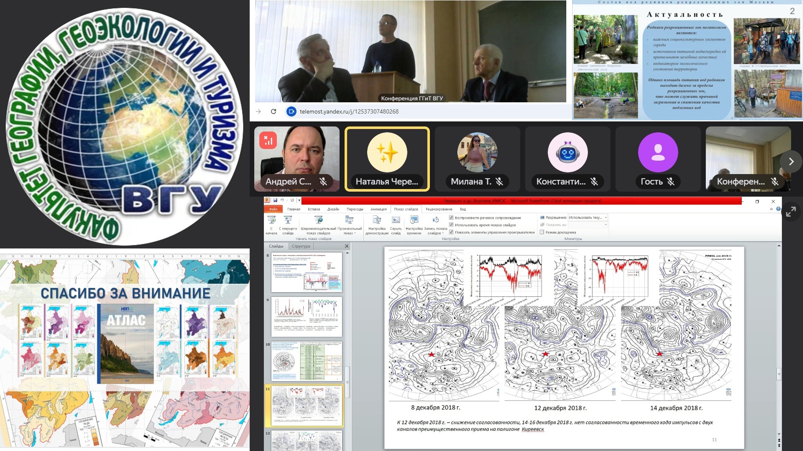Select slide 11 thumbnail
The image size is (803, 451).
307,405
